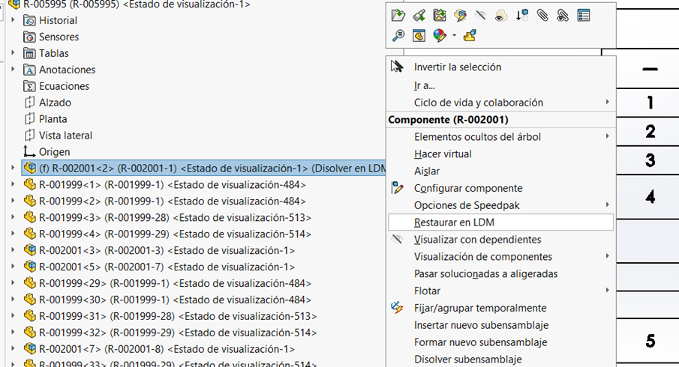Click the R-002001<3> subassembly icon

coord(29,250)
